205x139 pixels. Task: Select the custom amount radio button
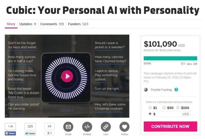150,114
